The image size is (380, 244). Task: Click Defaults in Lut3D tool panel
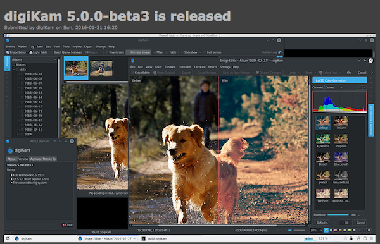[x=322, y=223]
